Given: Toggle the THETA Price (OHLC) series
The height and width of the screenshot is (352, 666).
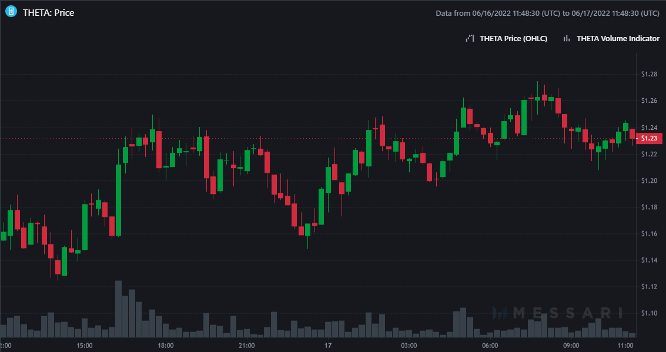Looking at the screenshot, I should coord(514,39).
